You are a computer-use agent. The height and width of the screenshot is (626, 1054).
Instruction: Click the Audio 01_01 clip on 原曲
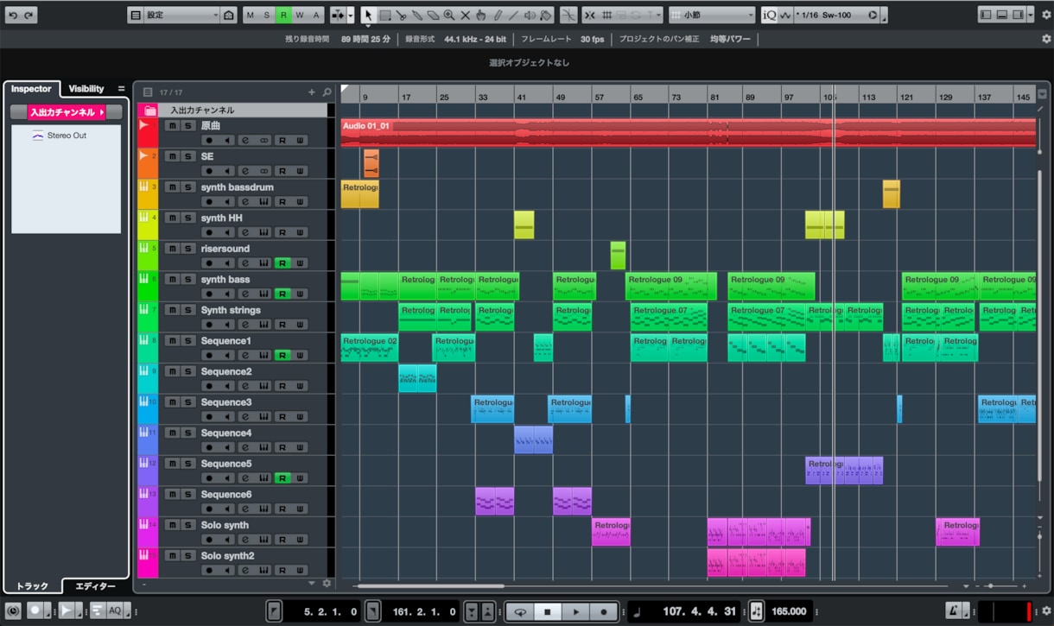[x=689, y=133]
